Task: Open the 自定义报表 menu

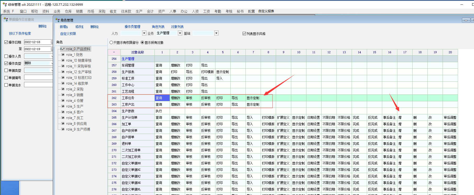Action: click(x=266, y=11)
